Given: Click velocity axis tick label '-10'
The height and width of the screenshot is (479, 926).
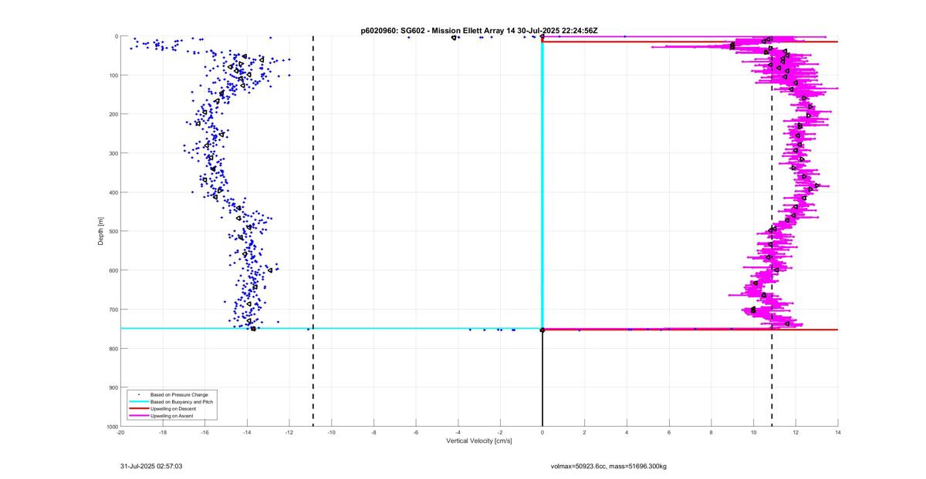Looking at the screenshot, I should [332, 432].
